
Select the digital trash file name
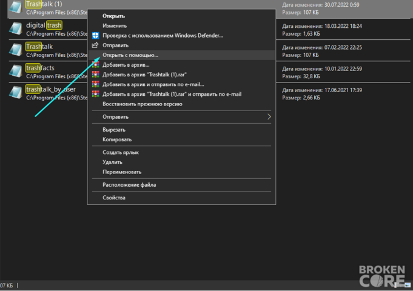[44, 25]
